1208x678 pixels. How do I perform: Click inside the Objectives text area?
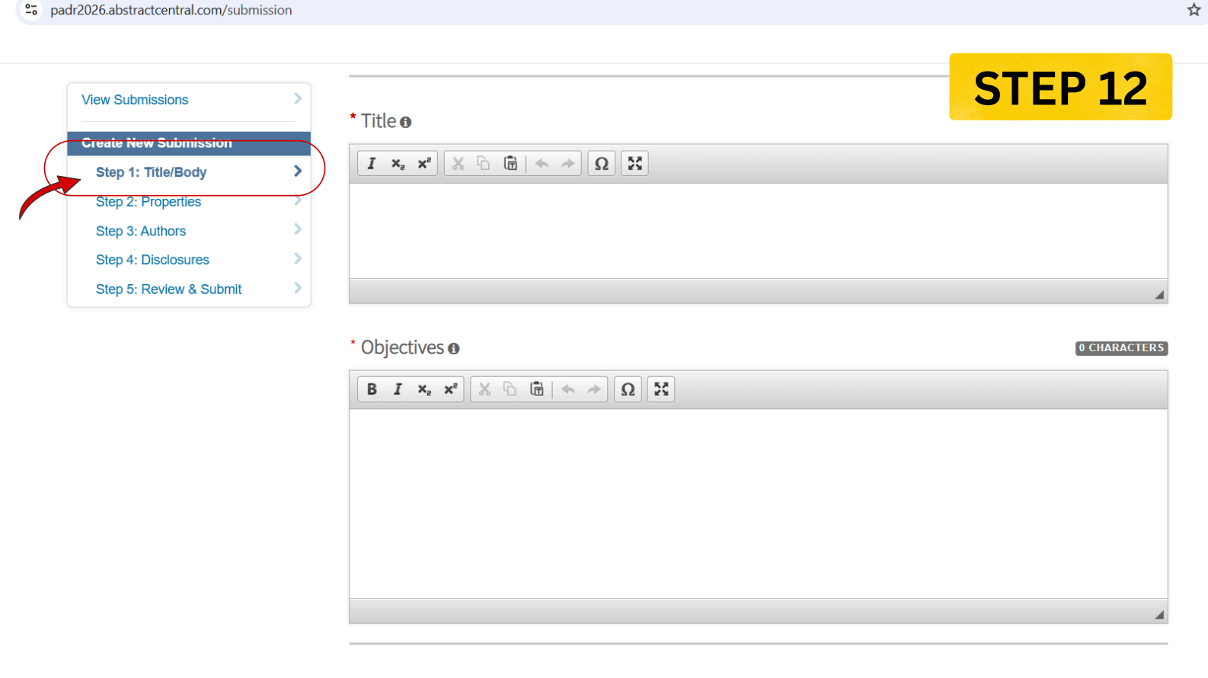[x=759, y=504]
